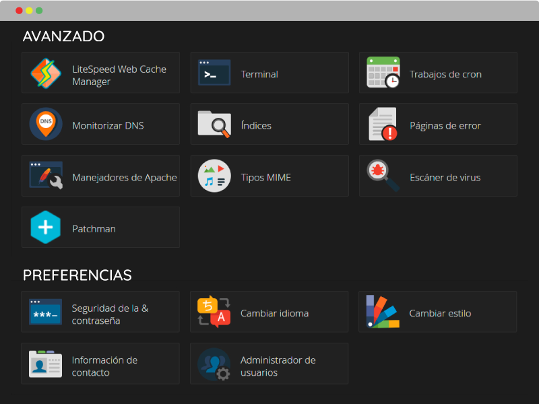Open the Manejadores de Apache icon
This screenshot has height=404, width=539.
coord(46,175)
